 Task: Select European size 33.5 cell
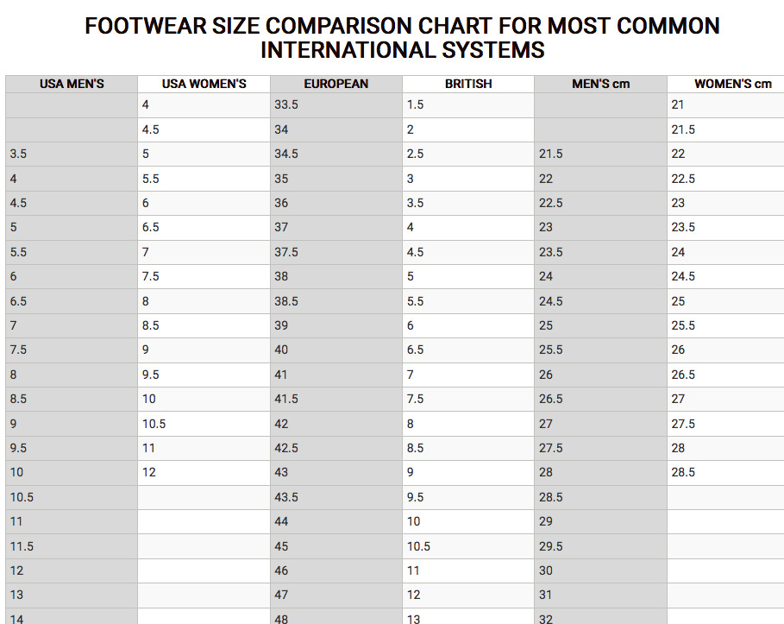pos(286,104)
